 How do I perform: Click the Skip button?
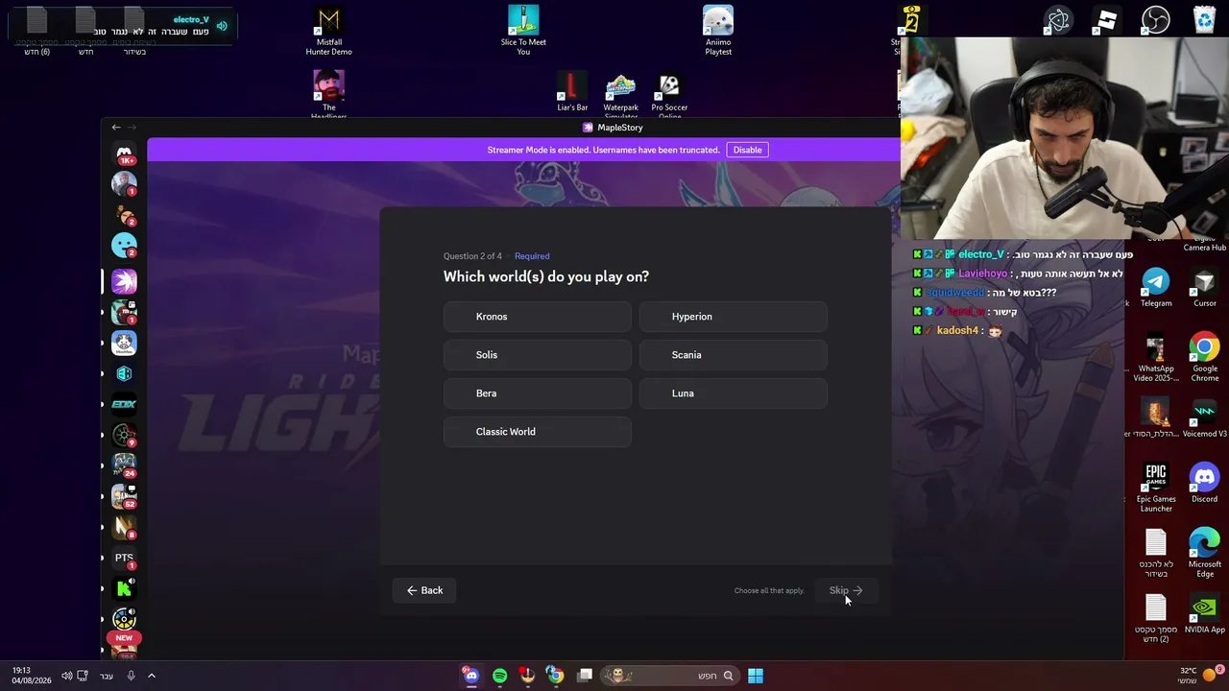click(846, 590)
